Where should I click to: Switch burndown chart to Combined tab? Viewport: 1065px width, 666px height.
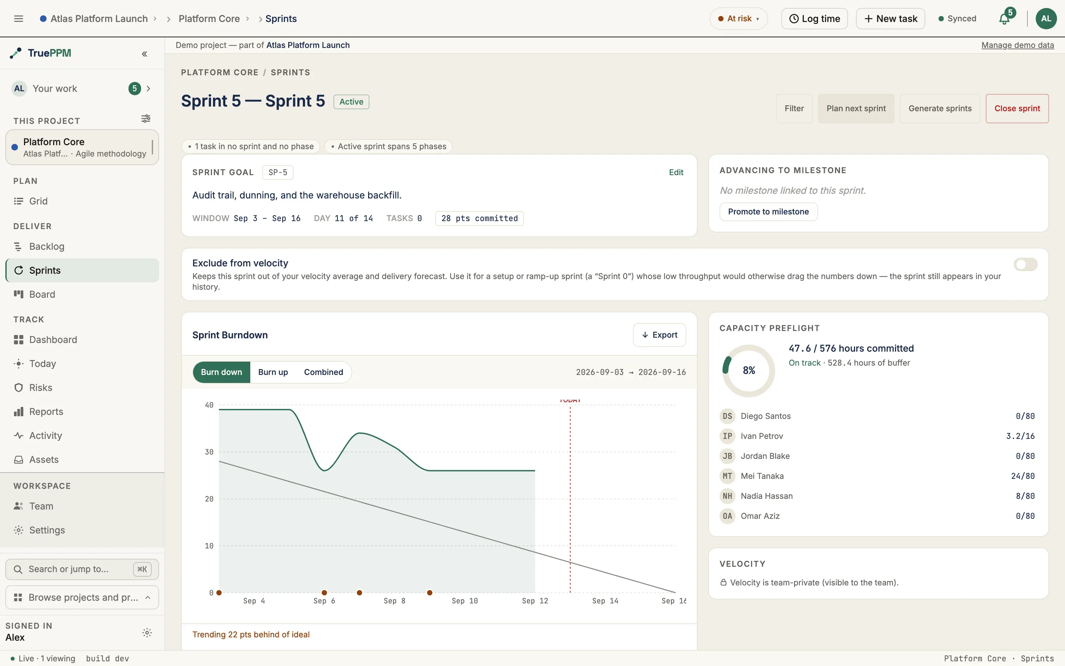[x=323, y=372]
